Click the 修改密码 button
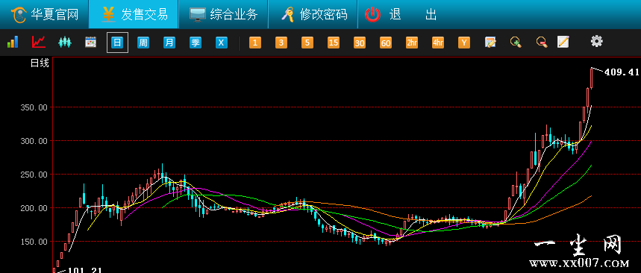Image resolution: width=641 pixels, height=273 pixels. coord(313,14)
